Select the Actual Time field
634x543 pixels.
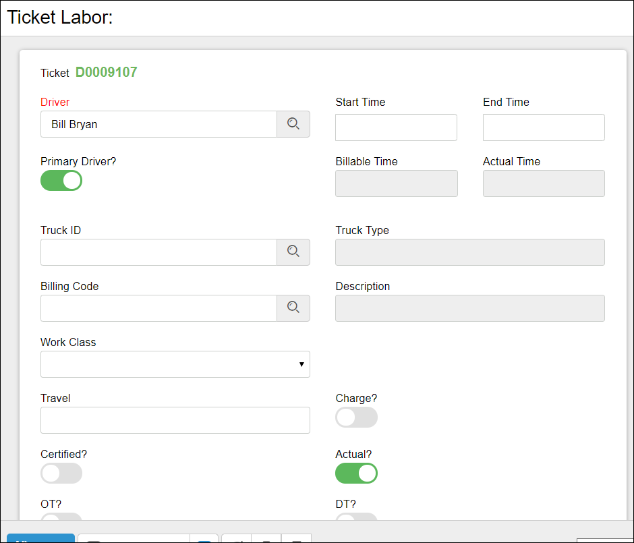544,183
